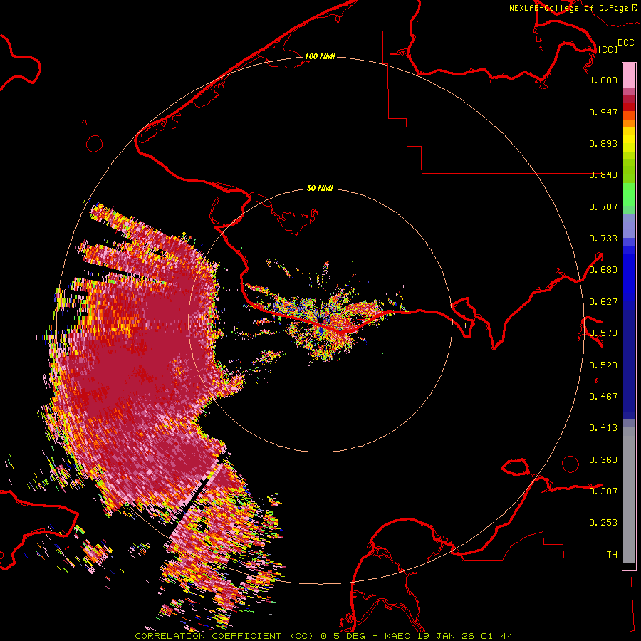The image size is (641, 641).
Task: Select the 0.253 color scale value
Action: pos(603,523)
